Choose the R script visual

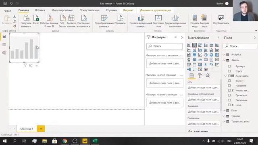pos(206,64)
